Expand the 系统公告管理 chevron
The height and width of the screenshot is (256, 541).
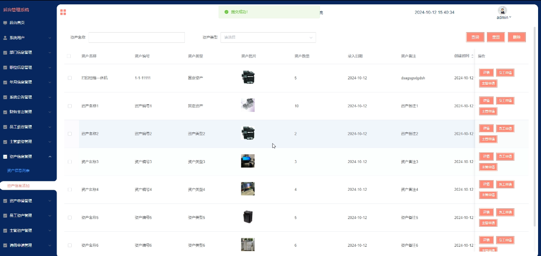[x=50, y=97]
